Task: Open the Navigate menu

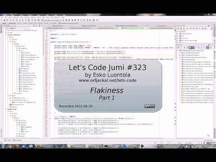Action: pos(16,18)
